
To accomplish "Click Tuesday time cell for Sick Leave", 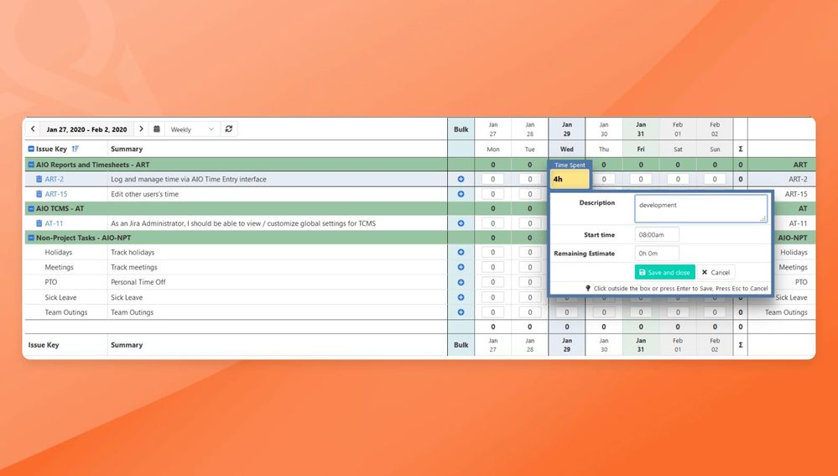I will (529, 297).
